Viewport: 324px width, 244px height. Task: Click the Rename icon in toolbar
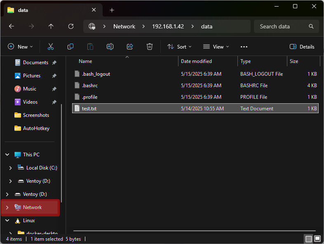click(110, 47)
